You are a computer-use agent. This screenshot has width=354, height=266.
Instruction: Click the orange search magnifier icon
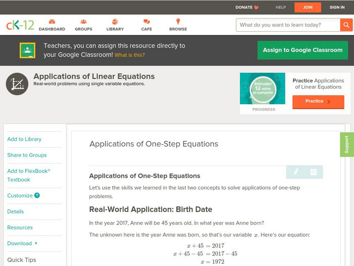coord(346,25)
